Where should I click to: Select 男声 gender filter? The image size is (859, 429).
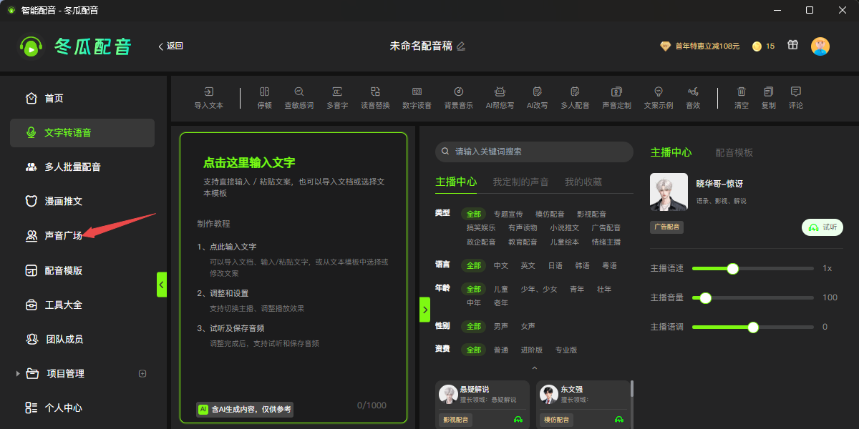coord(501,326)
